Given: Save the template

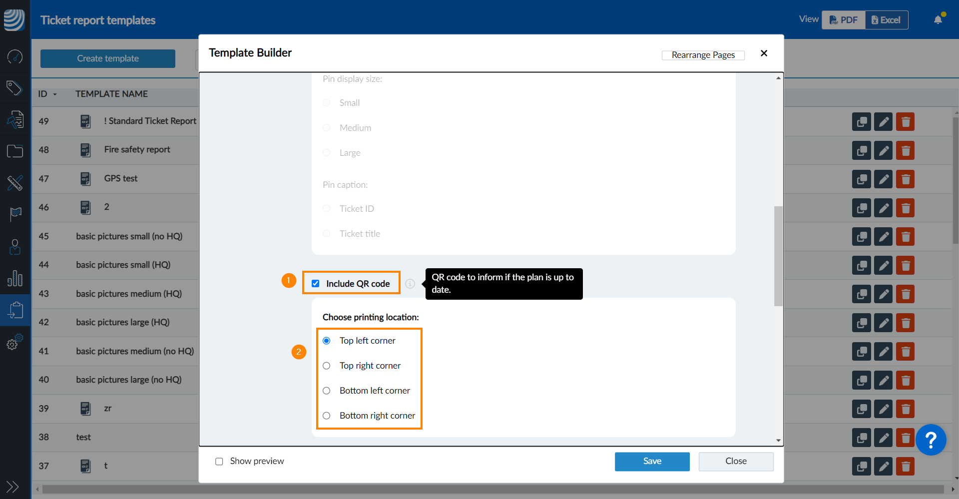Looking at the screenshot, I should pyautogui.click(x=652, y=462).
